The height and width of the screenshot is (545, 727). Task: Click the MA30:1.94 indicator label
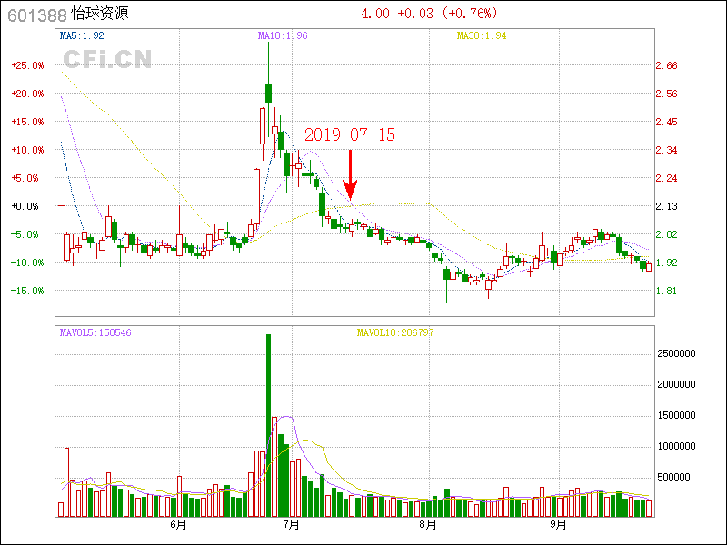click(481, 35)
